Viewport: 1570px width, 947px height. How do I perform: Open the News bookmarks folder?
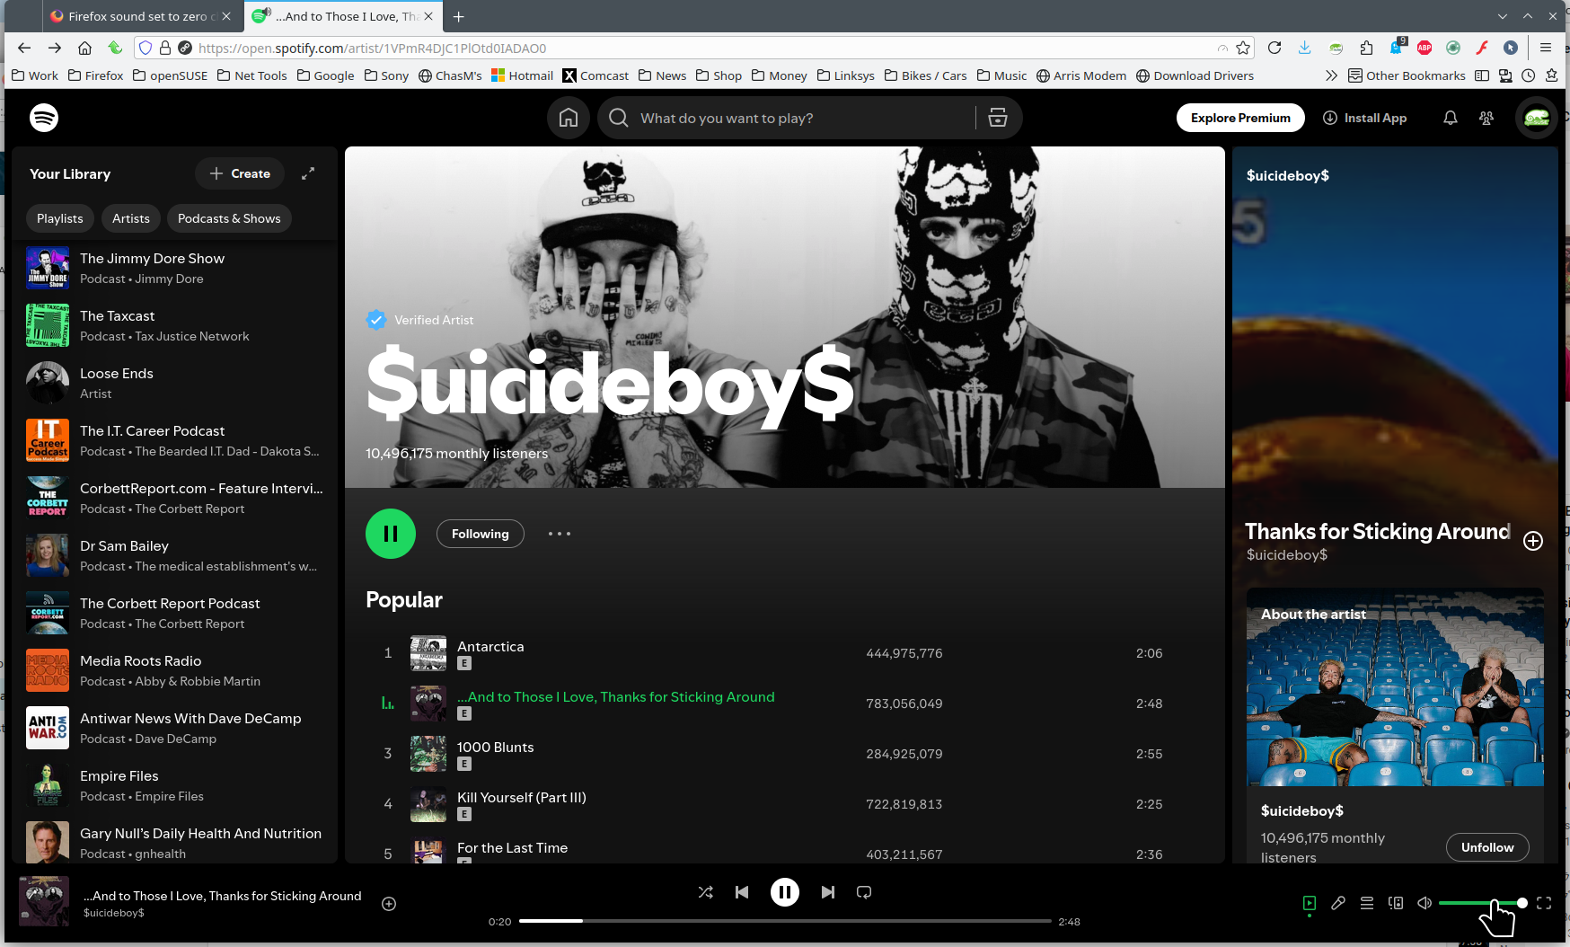coord(662,75)
